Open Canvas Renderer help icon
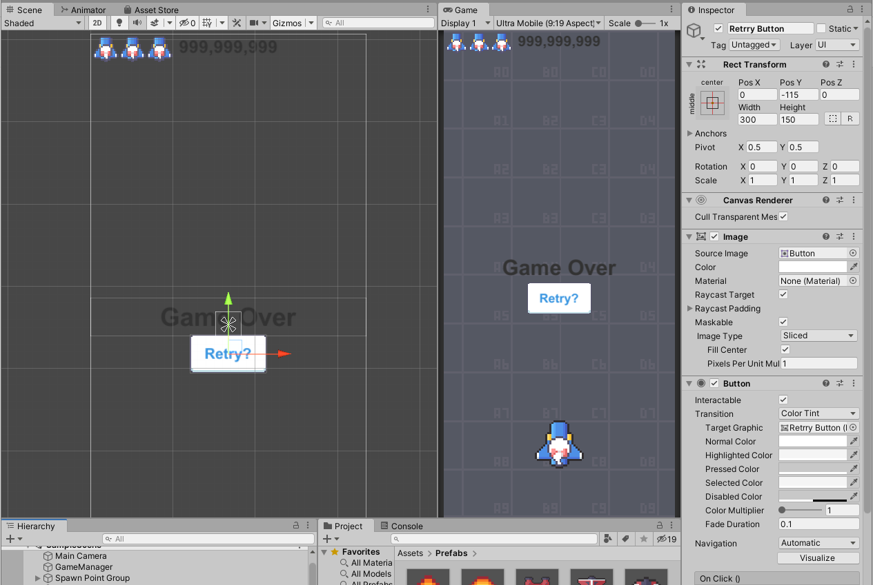Viewport: 873px width, 585px height. pyautogui.click(x=826, y=200)
